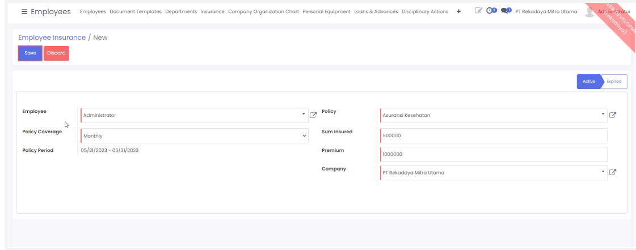The height and width of the screenshot is (250, 636).
Task: Open the Company external link icon
Action: pos(613,172)
